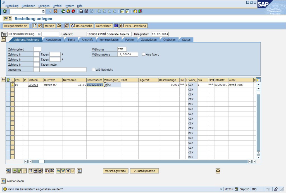Viewport: 286px width, 193px height.
Task: Expand the Positionsdetail section
Action: tap(3, 181)
